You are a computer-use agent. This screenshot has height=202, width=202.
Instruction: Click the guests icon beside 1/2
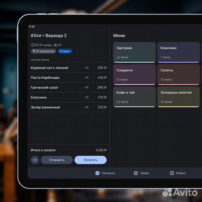(x=55, y=45)
